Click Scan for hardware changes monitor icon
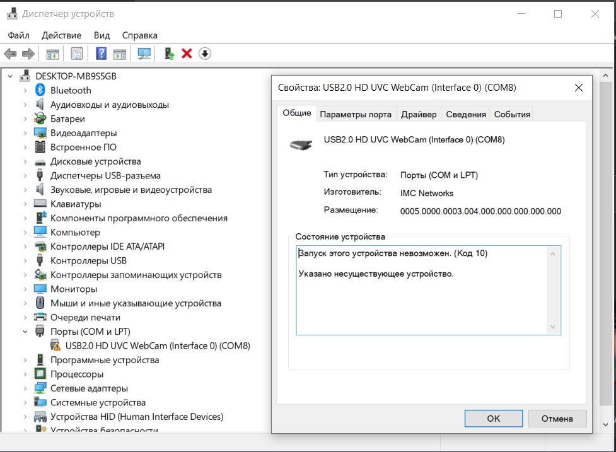The image size is (616, 452). tap(144, 54)
